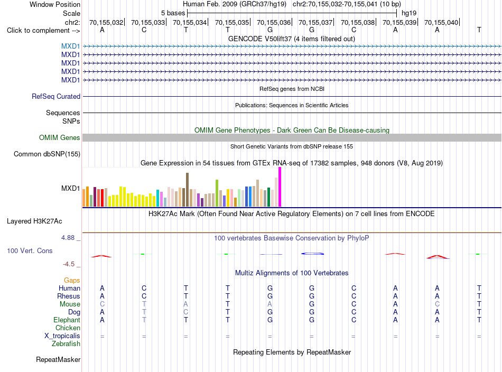Select the Zebrafish alignment row label
Screen dimensions: 502x372
pyautogui.click(x=66, y=343)
